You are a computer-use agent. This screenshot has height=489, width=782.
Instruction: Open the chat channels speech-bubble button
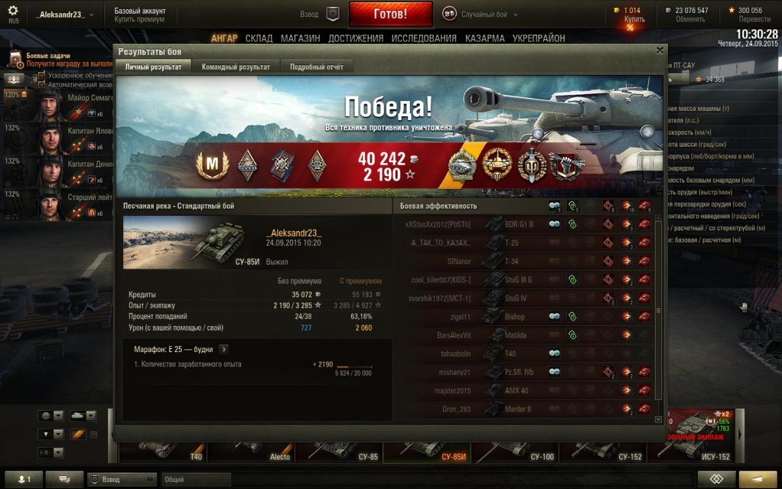65,479
